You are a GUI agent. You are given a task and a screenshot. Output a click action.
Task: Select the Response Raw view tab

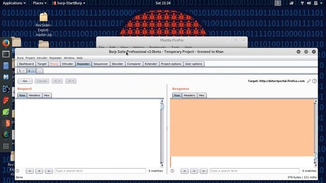(x=177, y=96)
